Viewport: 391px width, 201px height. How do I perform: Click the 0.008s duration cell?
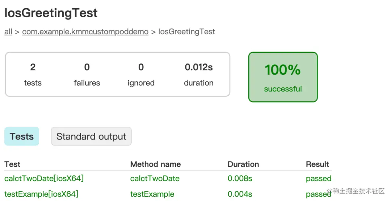click(240, 178)
